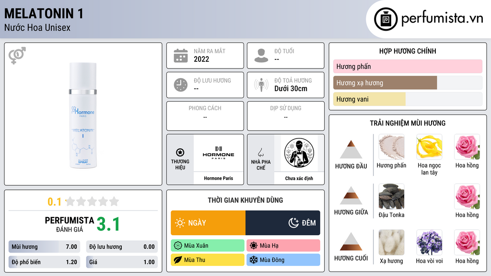
Task: Click the moon icon in Đêm bar
Action: click(x=293, y=223)
